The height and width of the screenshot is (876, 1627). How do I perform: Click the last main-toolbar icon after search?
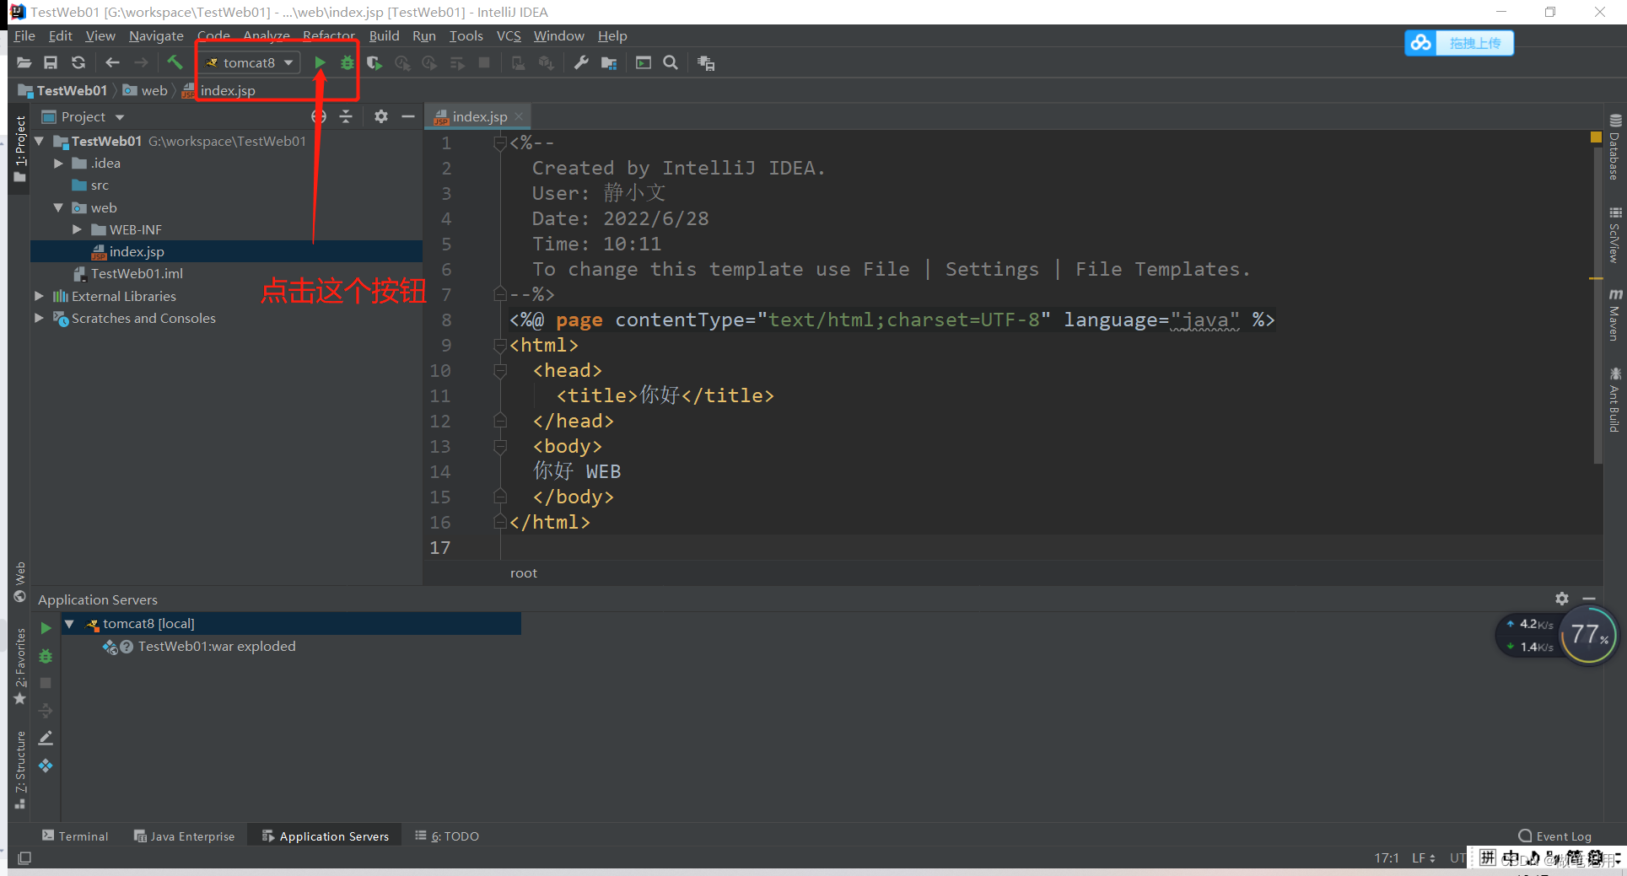pyautogui.click(x=706, y=62)
